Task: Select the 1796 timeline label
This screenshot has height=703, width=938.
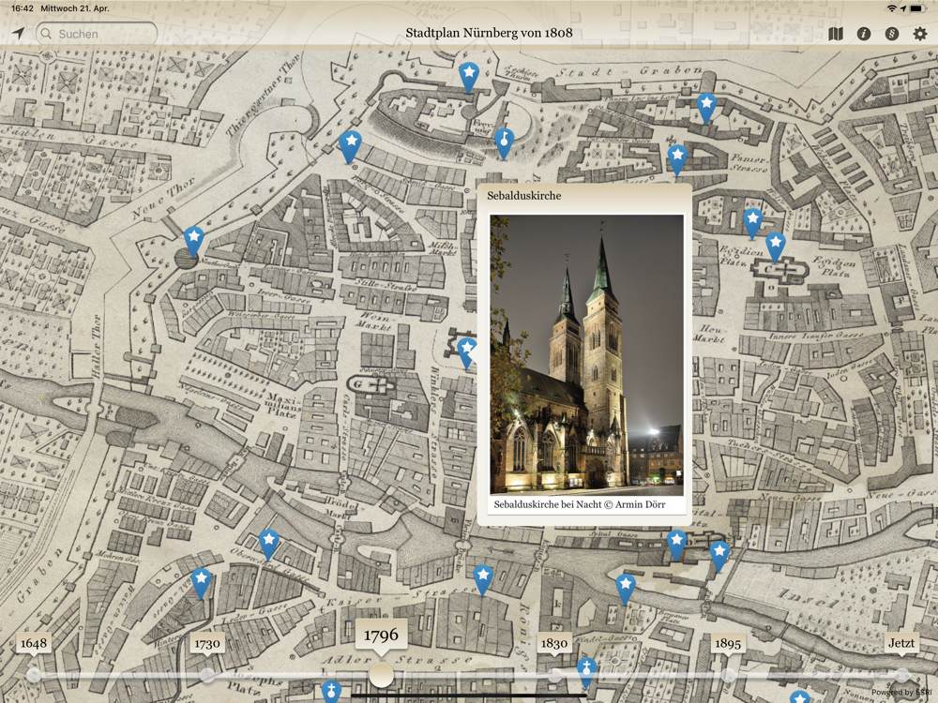Action: click(x=381, y=635)
